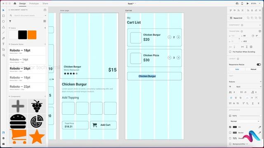Click the opacity slider track
Viewport: 264px width, 148px height.
(250, 116)
